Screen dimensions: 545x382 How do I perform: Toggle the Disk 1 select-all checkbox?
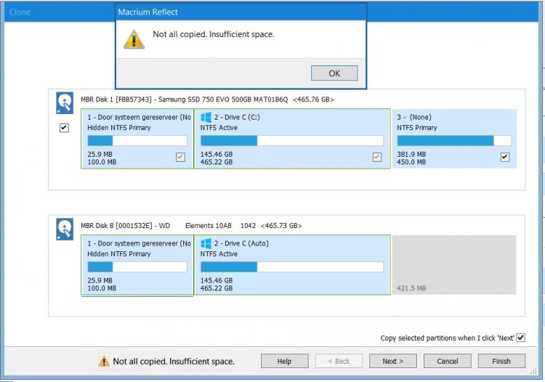point(64,128)
